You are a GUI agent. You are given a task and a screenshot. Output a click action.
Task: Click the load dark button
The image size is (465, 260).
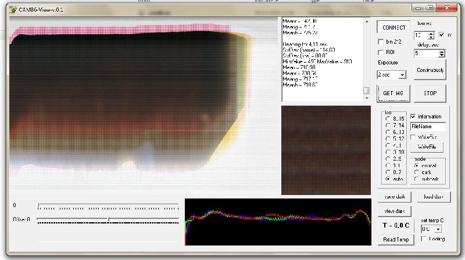tap(434, 197)
